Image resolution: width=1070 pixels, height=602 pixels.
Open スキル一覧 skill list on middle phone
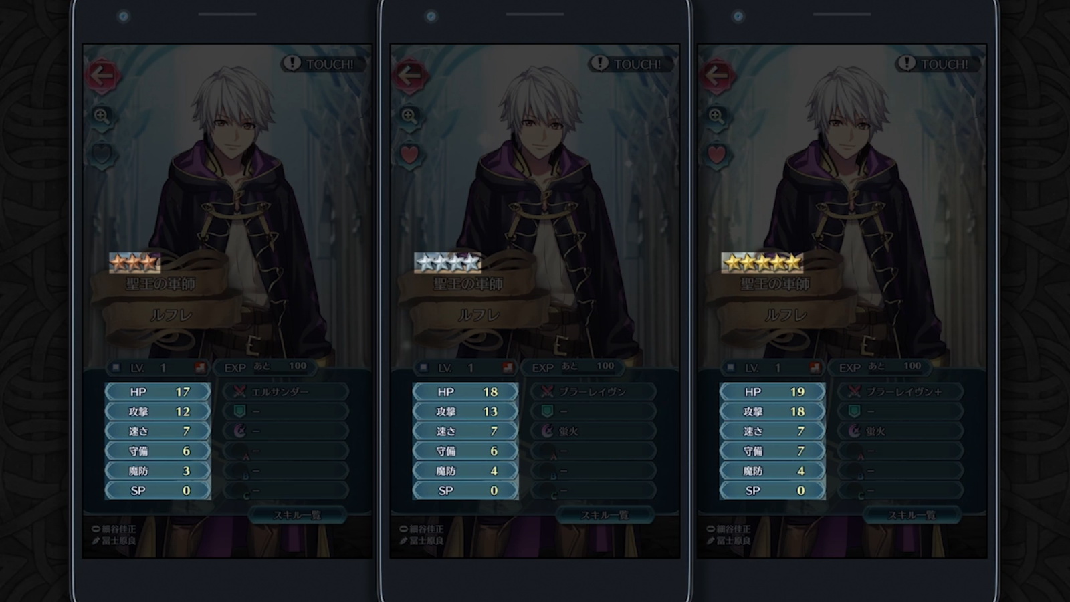click(x=605, y=515)
